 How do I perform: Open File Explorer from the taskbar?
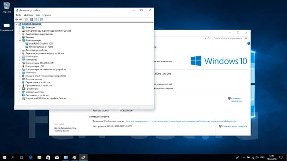point(39,157)
